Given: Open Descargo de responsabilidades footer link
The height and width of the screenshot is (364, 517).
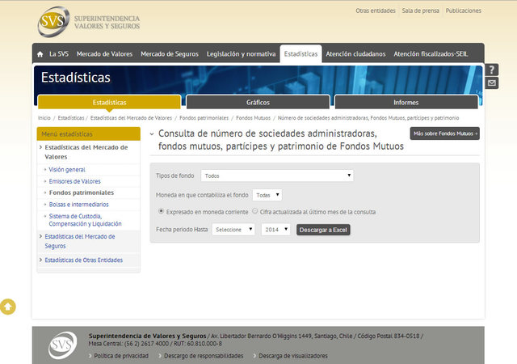Looking at the screenshot, I should pyautogui.click(x=204, y=356).
